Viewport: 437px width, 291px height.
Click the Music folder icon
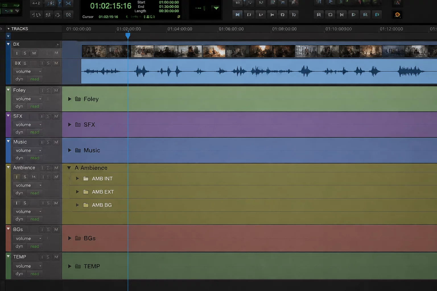(78, 150)
